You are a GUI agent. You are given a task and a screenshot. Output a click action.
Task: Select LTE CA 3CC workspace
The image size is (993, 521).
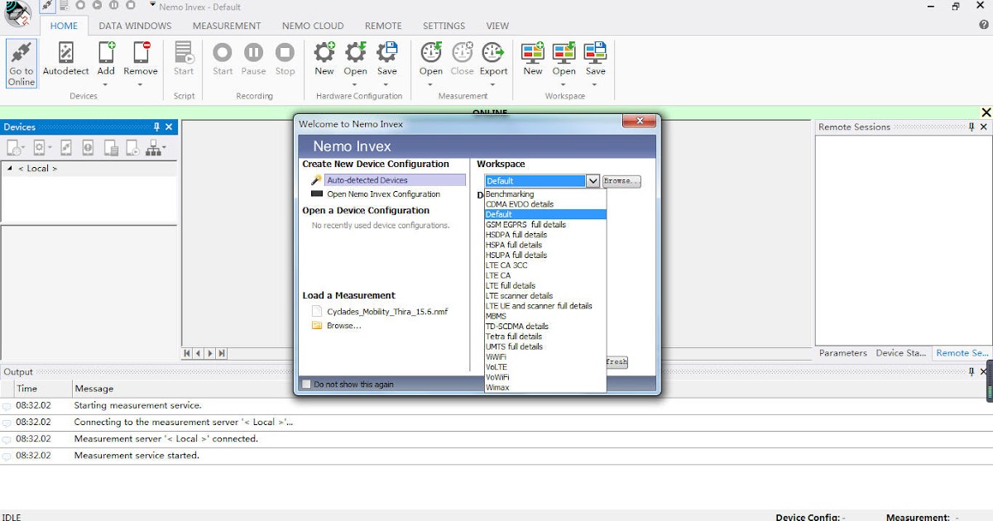click(x=545, y=265)
